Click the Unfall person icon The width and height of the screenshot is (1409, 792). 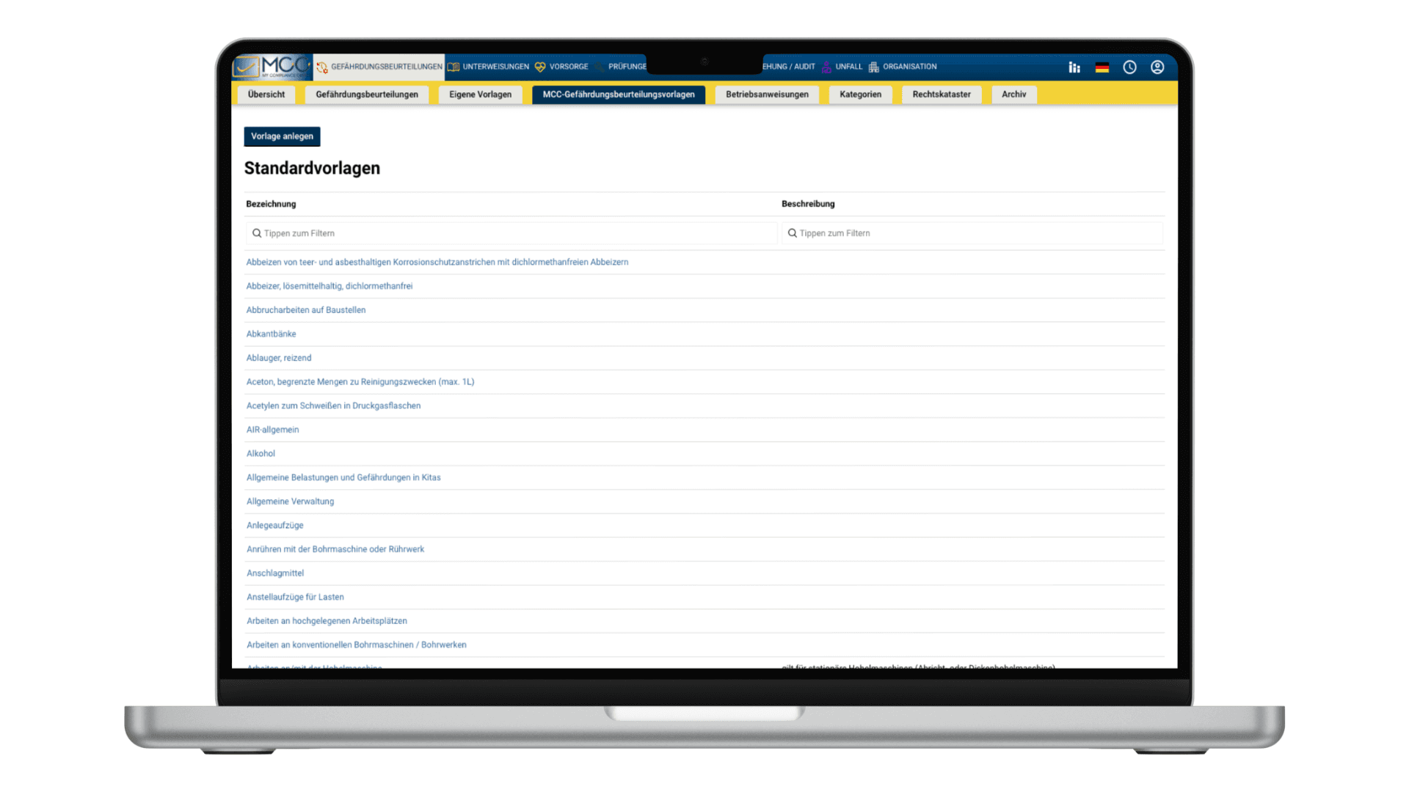point(826,67)
